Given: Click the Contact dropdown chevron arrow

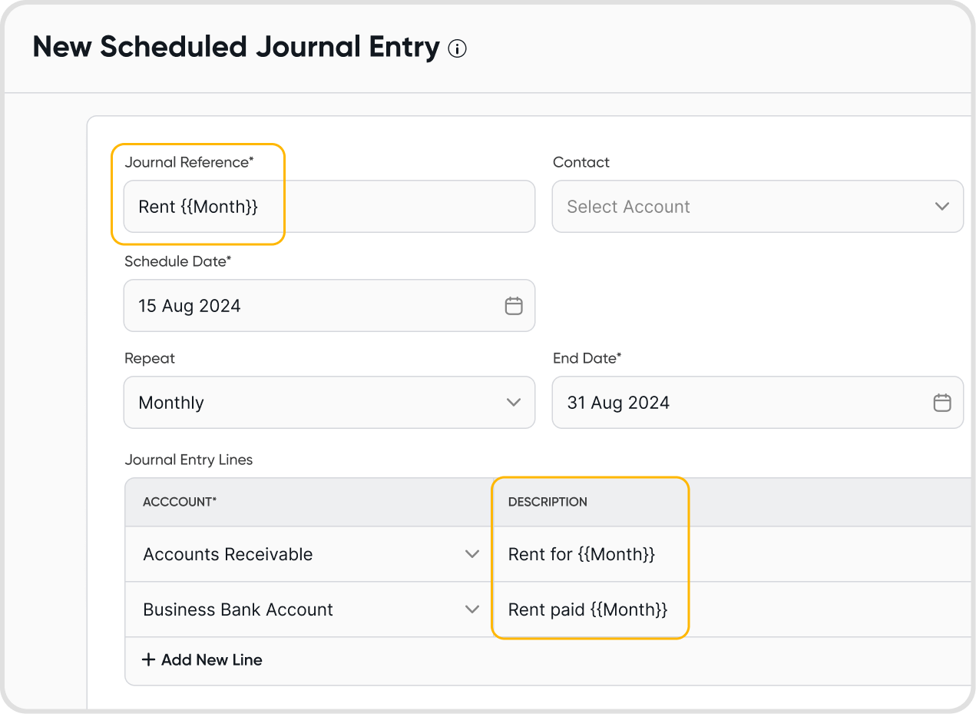Looking at the screenshot, I should 942,207.
